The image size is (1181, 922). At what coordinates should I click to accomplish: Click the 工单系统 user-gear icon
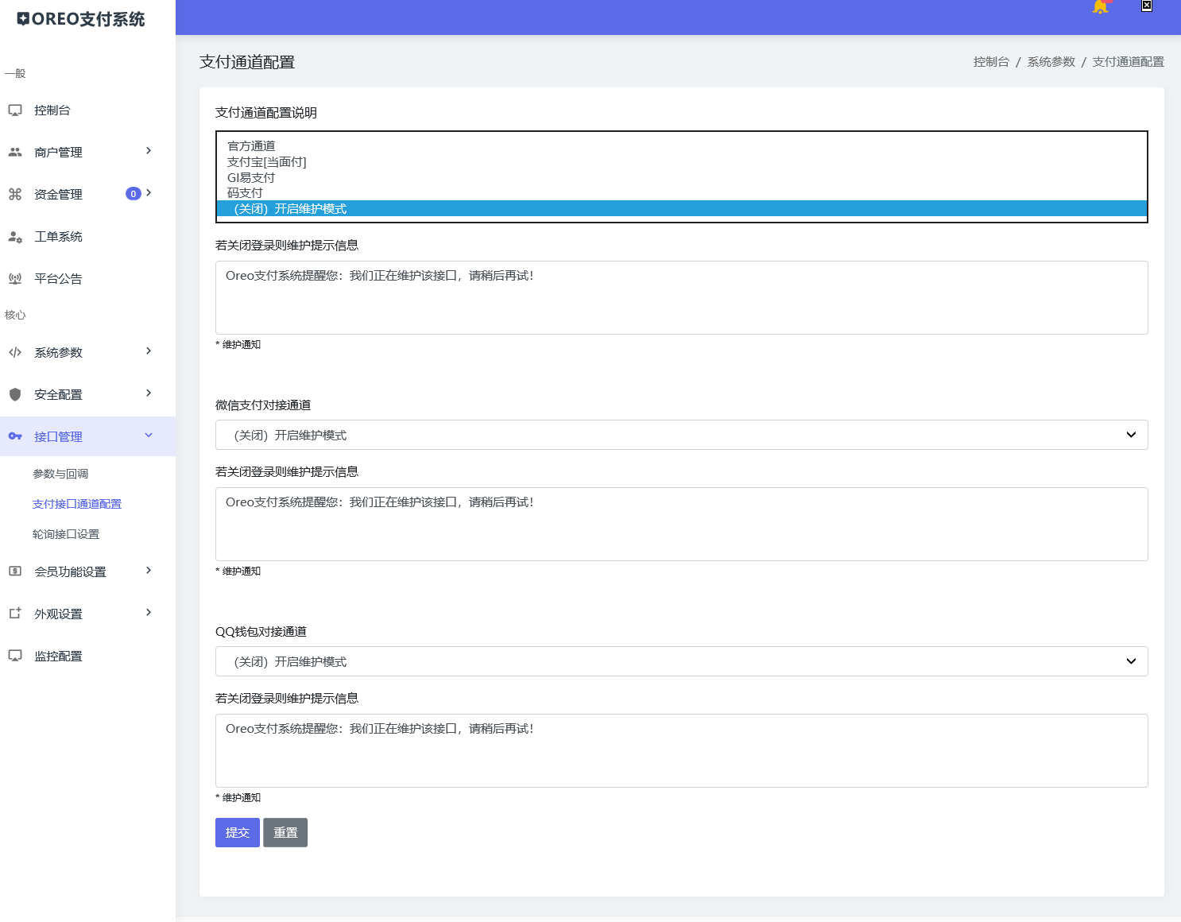(15, 237)
